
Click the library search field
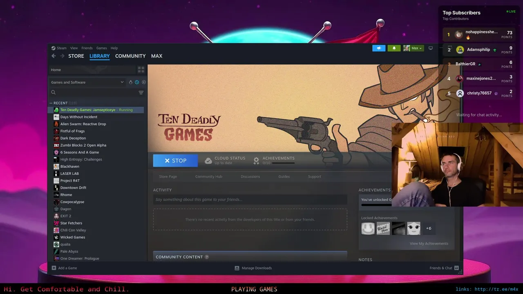pyautogui.click(x=93, y=93)
